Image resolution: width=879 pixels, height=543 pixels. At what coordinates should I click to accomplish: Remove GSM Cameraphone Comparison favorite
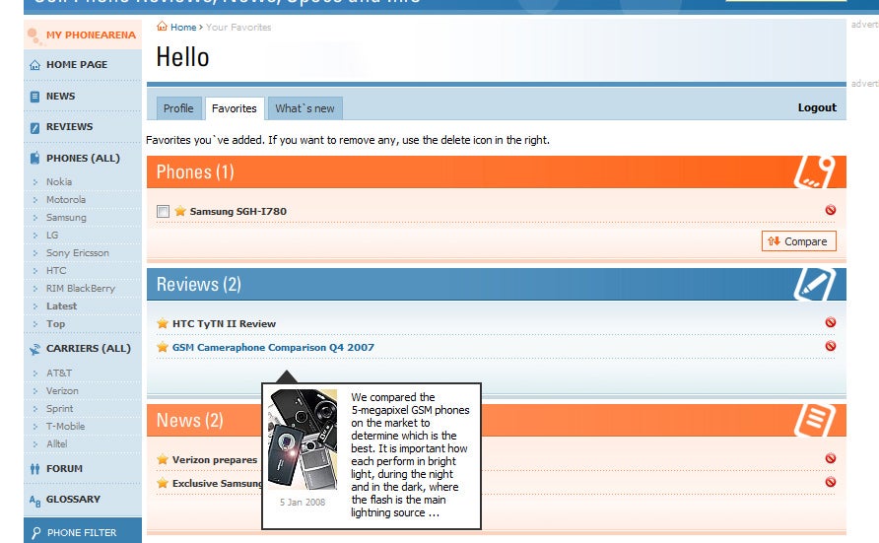(x=831, y=346)
